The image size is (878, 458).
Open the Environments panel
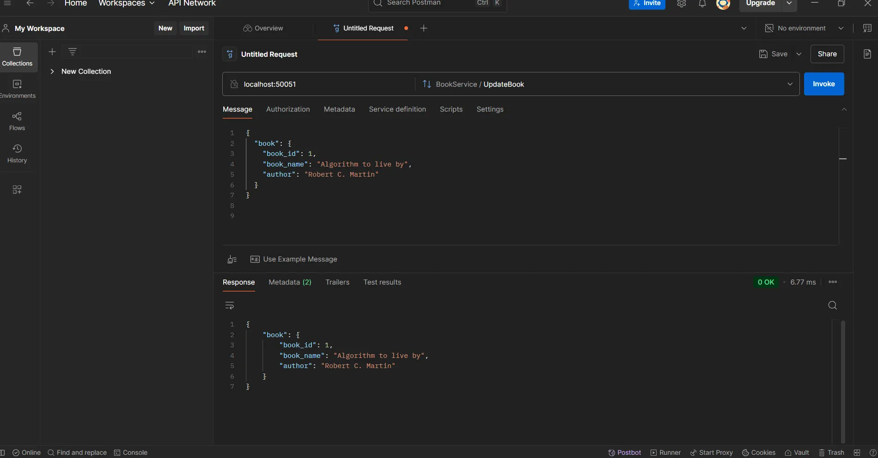pyautogui.click(x=17, y=89)
